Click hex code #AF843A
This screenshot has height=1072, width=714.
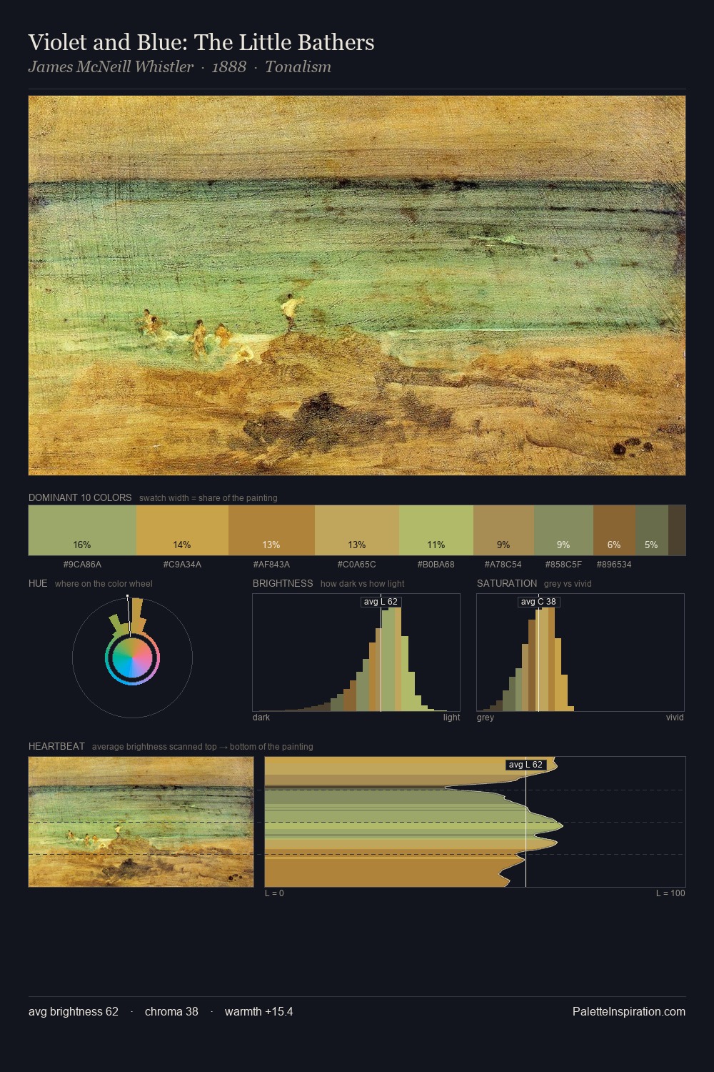[271, 565]
